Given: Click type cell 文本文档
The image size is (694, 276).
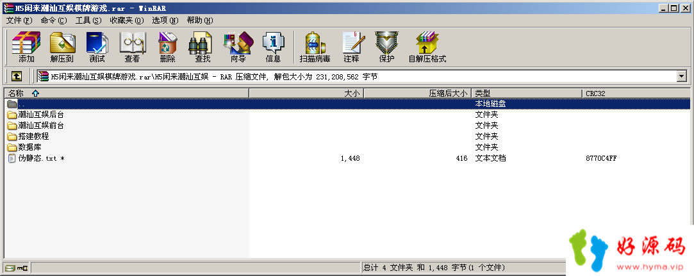Looking at the screenshot, I should click(x=490, y=158).
